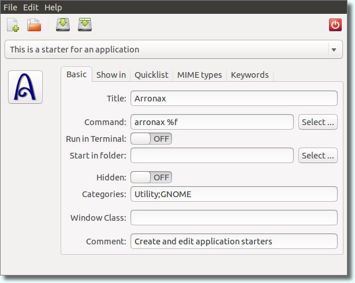The image size is (355, 283).
Task: Open the Help menu
Action: click(x=53, y=7)
